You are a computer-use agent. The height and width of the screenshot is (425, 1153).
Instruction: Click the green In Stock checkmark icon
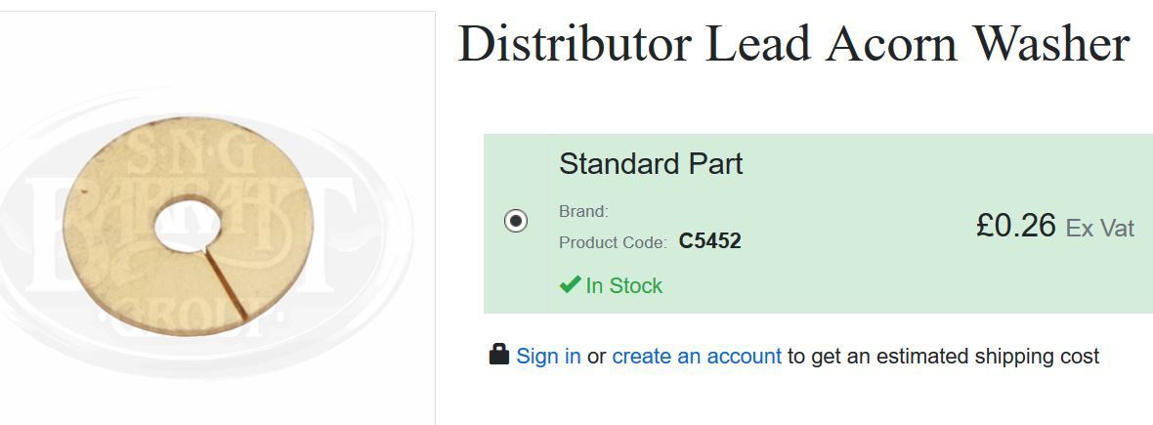[570, 284]
